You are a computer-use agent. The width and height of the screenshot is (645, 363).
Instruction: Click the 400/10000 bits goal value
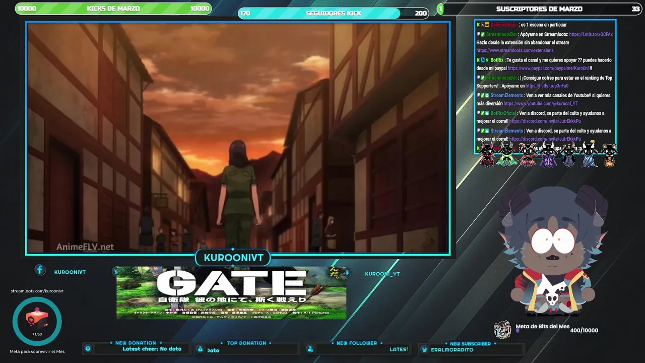(584, 330)
